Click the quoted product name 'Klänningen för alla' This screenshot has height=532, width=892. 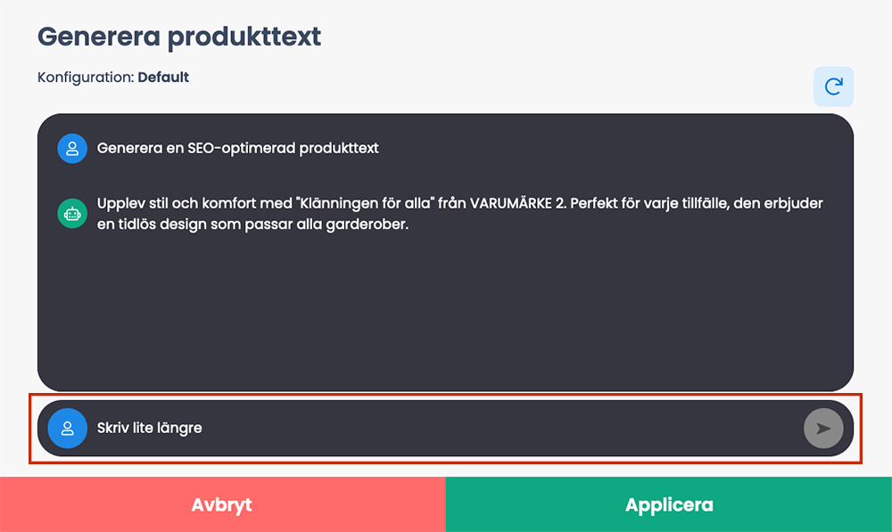point(364,203)
